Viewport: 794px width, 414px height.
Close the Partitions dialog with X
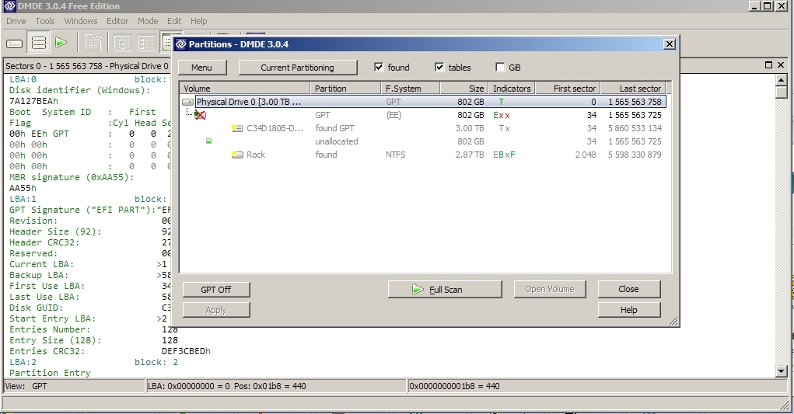(669, 44)
